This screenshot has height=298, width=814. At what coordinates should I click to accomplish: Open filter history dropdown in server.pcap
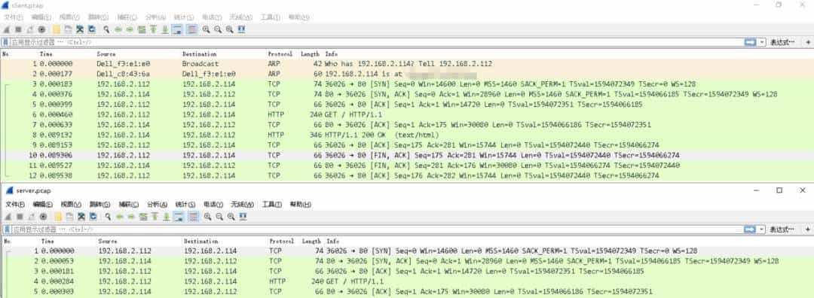[x=762, y=229]
